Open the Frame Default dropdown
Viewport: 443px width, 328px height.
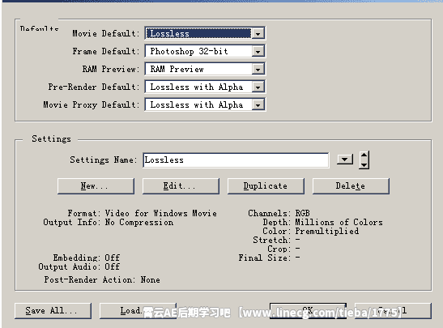click(205, 51)
